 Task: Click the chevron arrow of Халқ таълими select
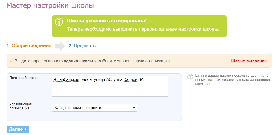[x=134, y=108]
